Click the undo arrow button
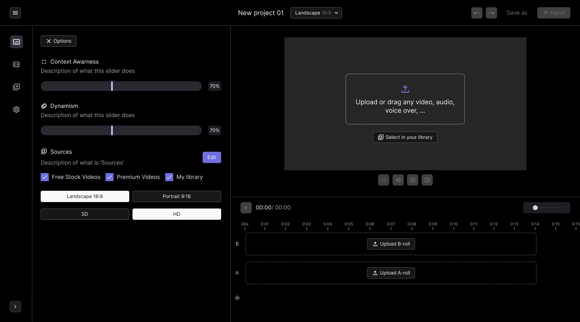The image size is (580, 322). (477, 13)
